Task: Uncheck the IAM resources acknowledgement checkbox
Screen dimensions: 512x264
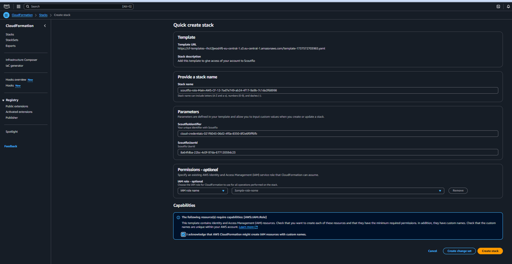Action: [x=183, y=234]
